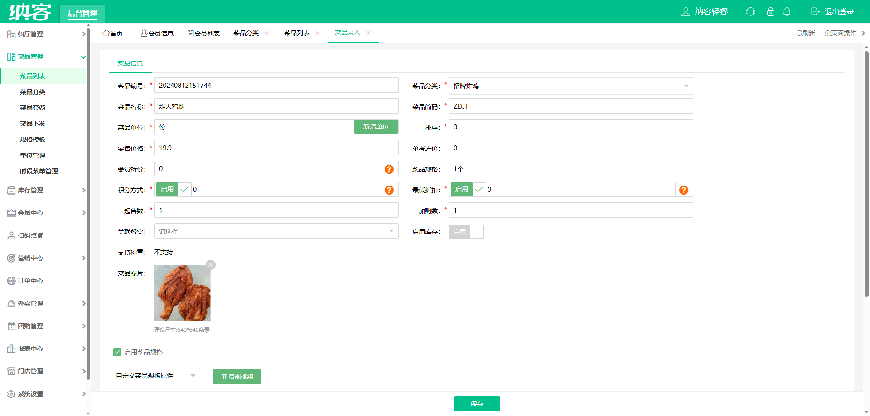Open 页面操作 menu

click(841, 33)
